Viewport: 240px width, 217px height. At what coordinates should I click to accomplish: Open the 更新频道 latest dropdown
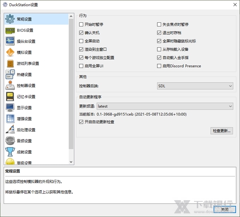pyautogui.click(x=165, y=106)
